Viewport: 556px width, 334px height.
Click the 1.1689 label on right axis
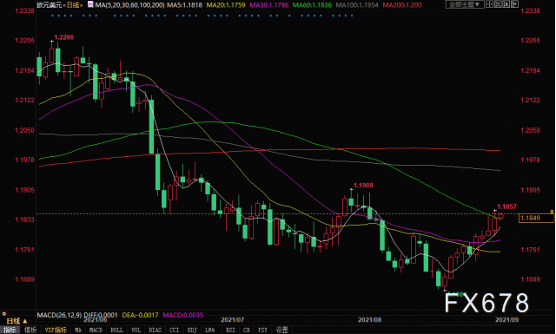(x=530, y=279)
